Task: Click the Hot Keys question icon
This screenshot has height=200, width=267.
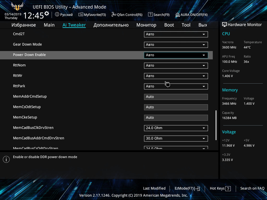Action: tap(228, 189)
